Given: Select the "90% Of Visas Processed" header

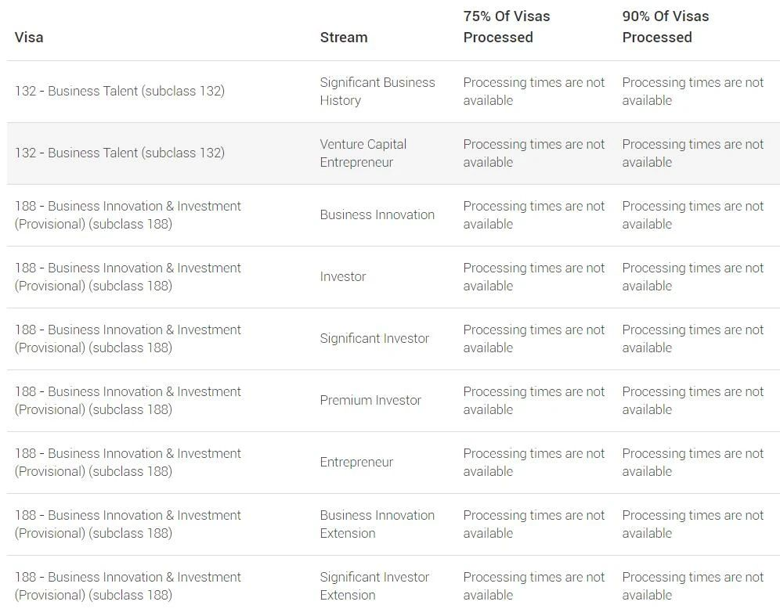Looking at the screenshot, I should point(666,27).
